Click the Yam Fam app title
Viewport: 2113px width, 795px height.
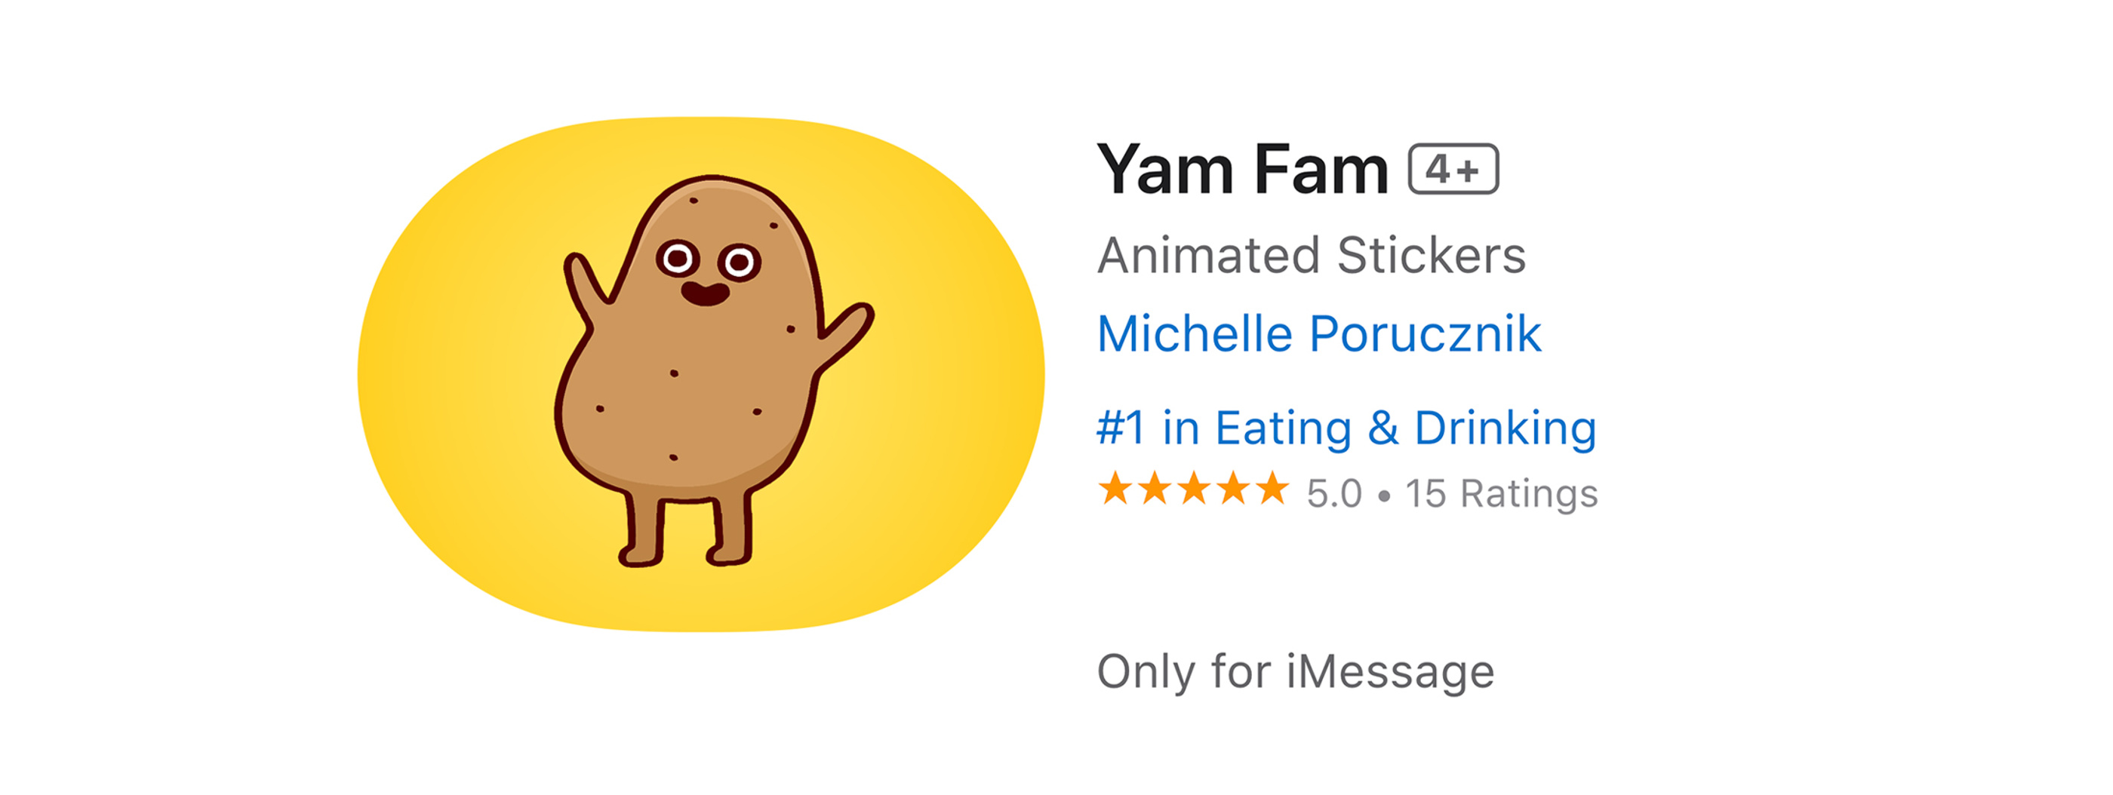coord(1243,170)
